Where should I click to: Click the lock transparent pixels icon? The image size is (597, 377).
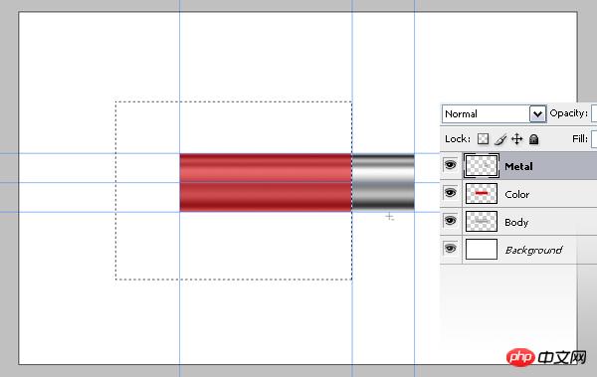[x=483, y=139]
